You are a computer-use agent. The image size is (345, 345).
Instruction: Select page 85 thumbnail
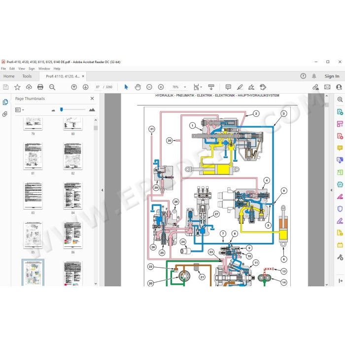[x=33, y=235]
